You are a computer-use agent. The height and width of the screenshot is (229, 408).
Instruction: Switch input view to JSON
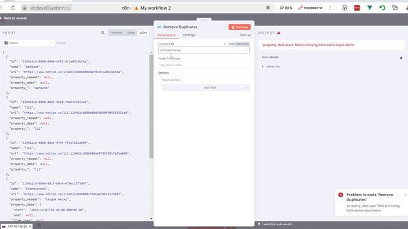pos(143,32)
